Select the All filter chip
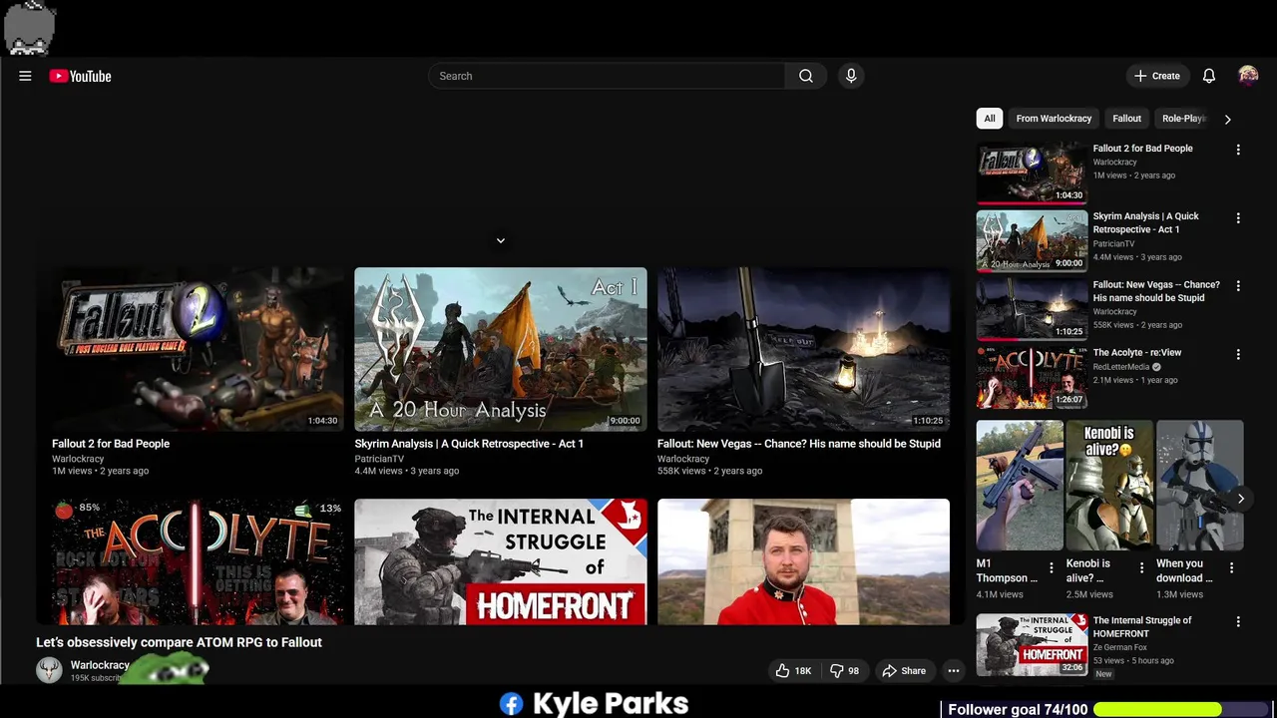This screenshot has width=1277, height=718. pos(989,119)
